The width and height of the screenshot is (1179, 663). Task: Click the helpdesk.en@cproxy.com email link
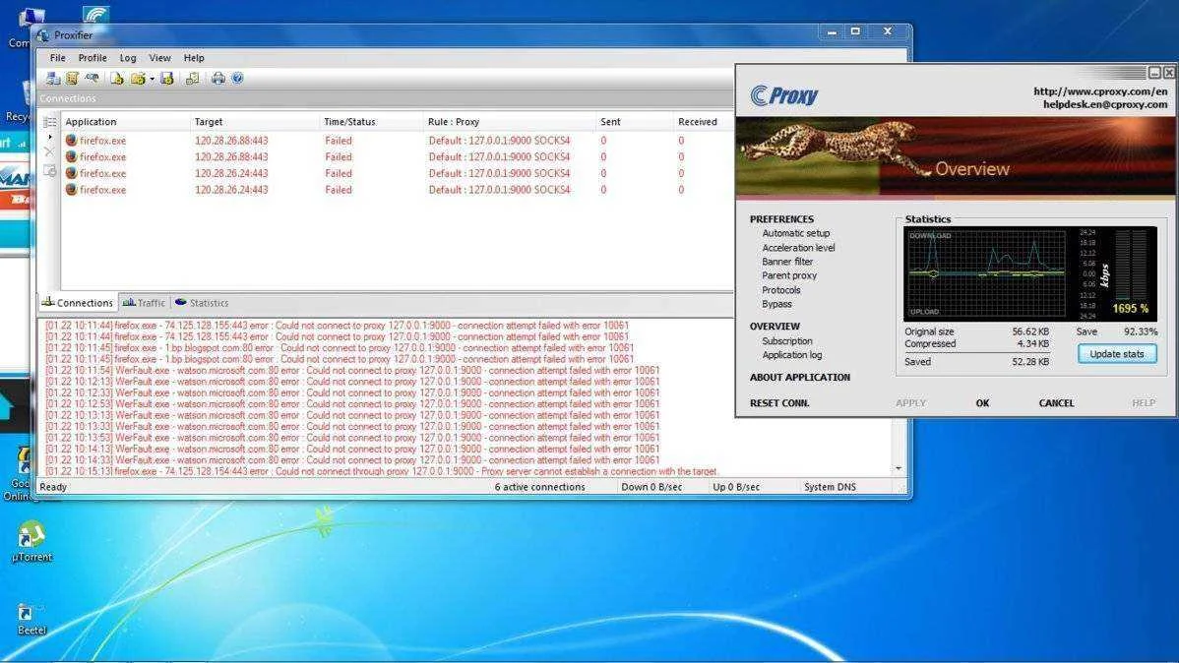[1105, 104]
